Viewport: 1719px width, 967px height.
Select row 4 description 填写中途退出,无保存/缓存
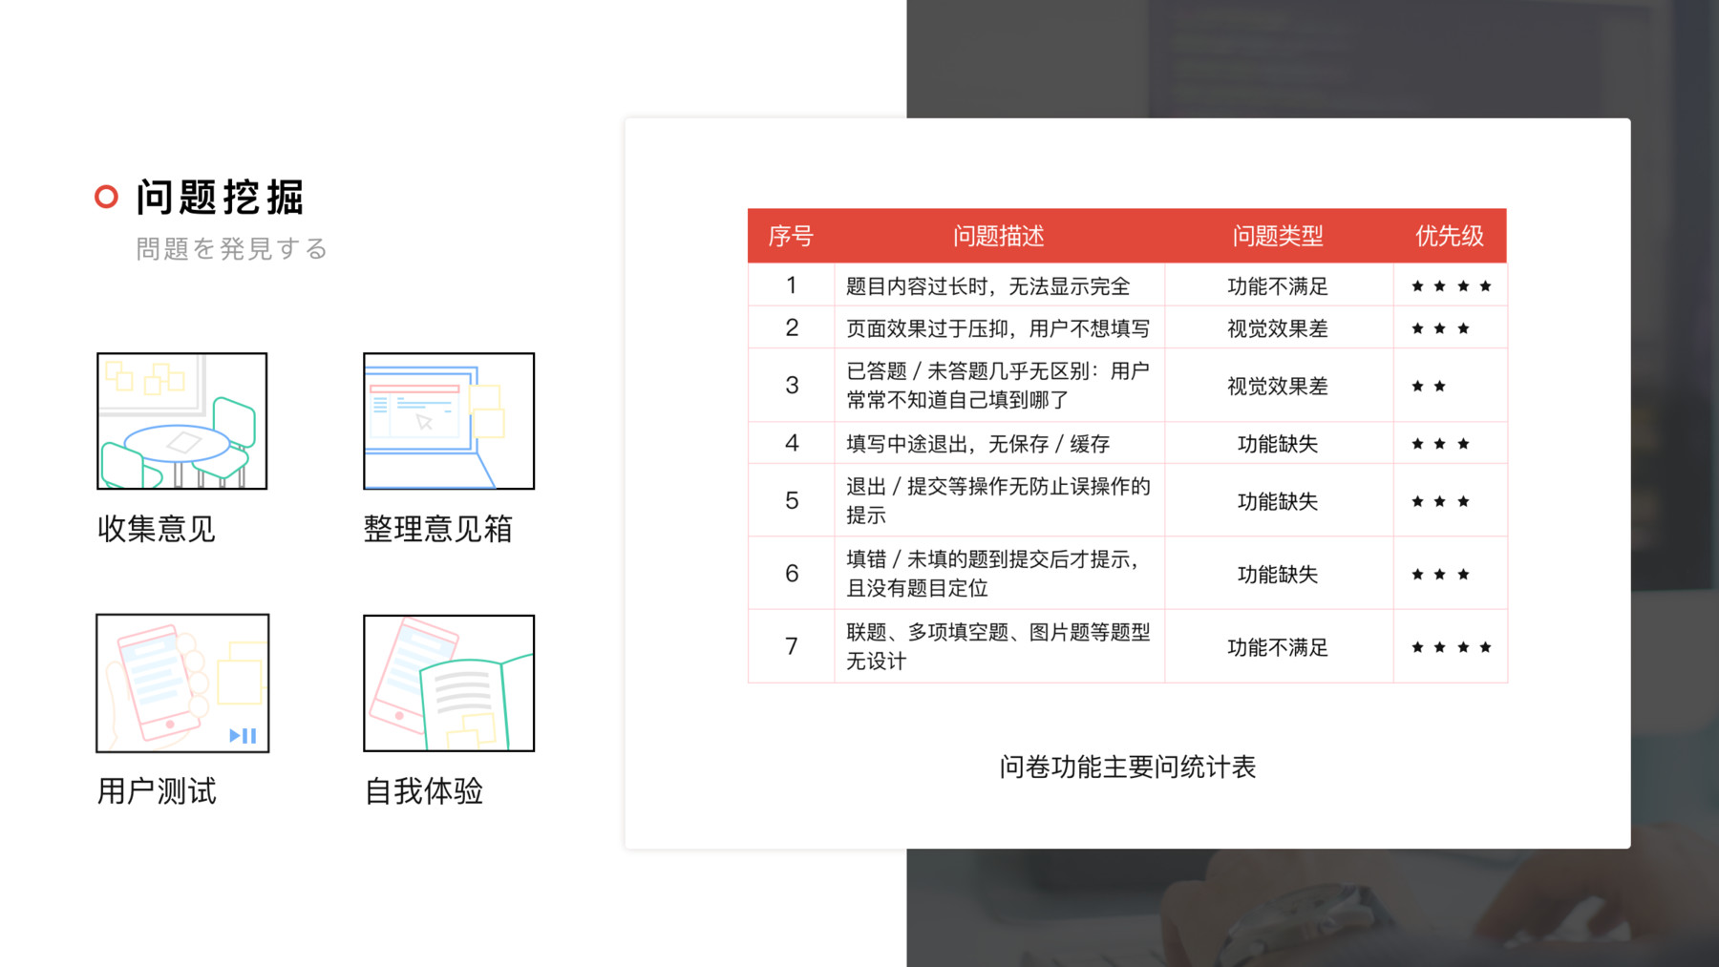click(x=978, y=444)
